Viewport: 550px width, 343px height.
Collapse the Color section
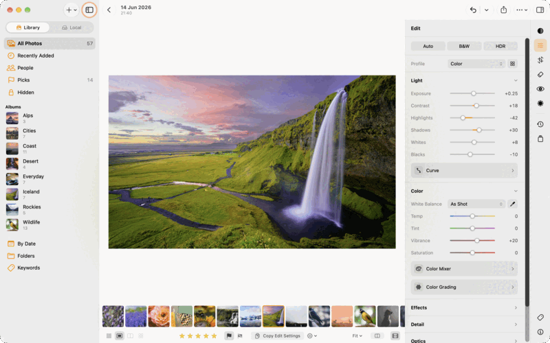pos(516,191)
